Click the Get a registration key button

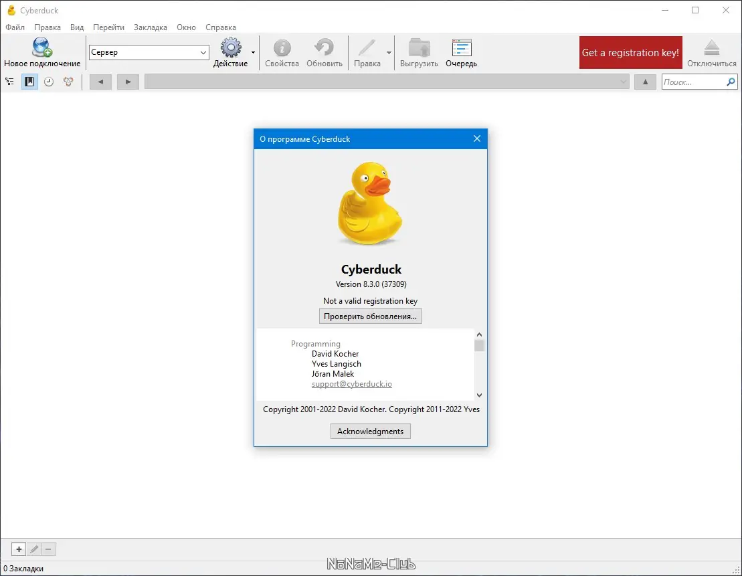point(630,53)
